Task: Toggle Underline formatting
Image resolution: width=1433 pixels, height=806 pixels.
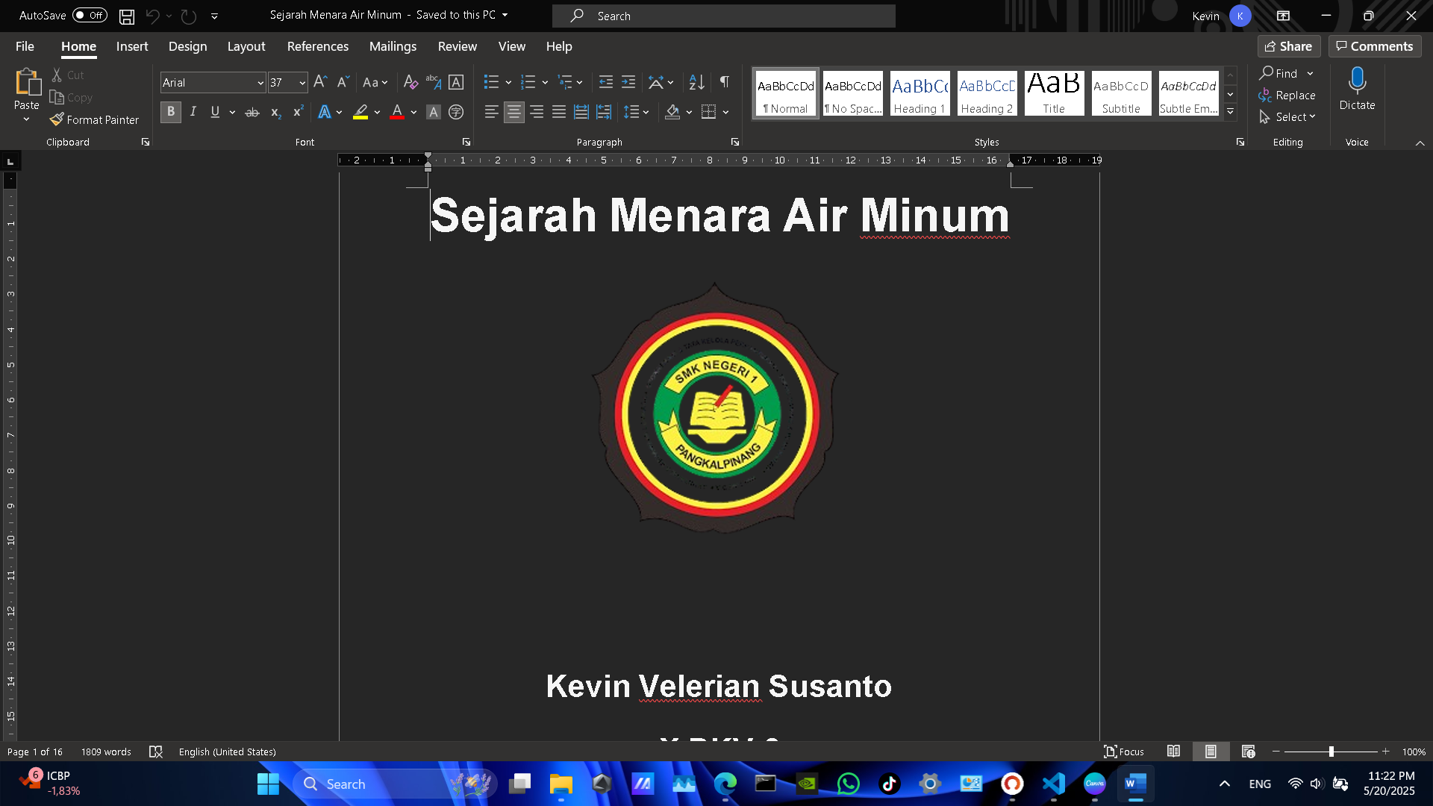Action: 215,112
